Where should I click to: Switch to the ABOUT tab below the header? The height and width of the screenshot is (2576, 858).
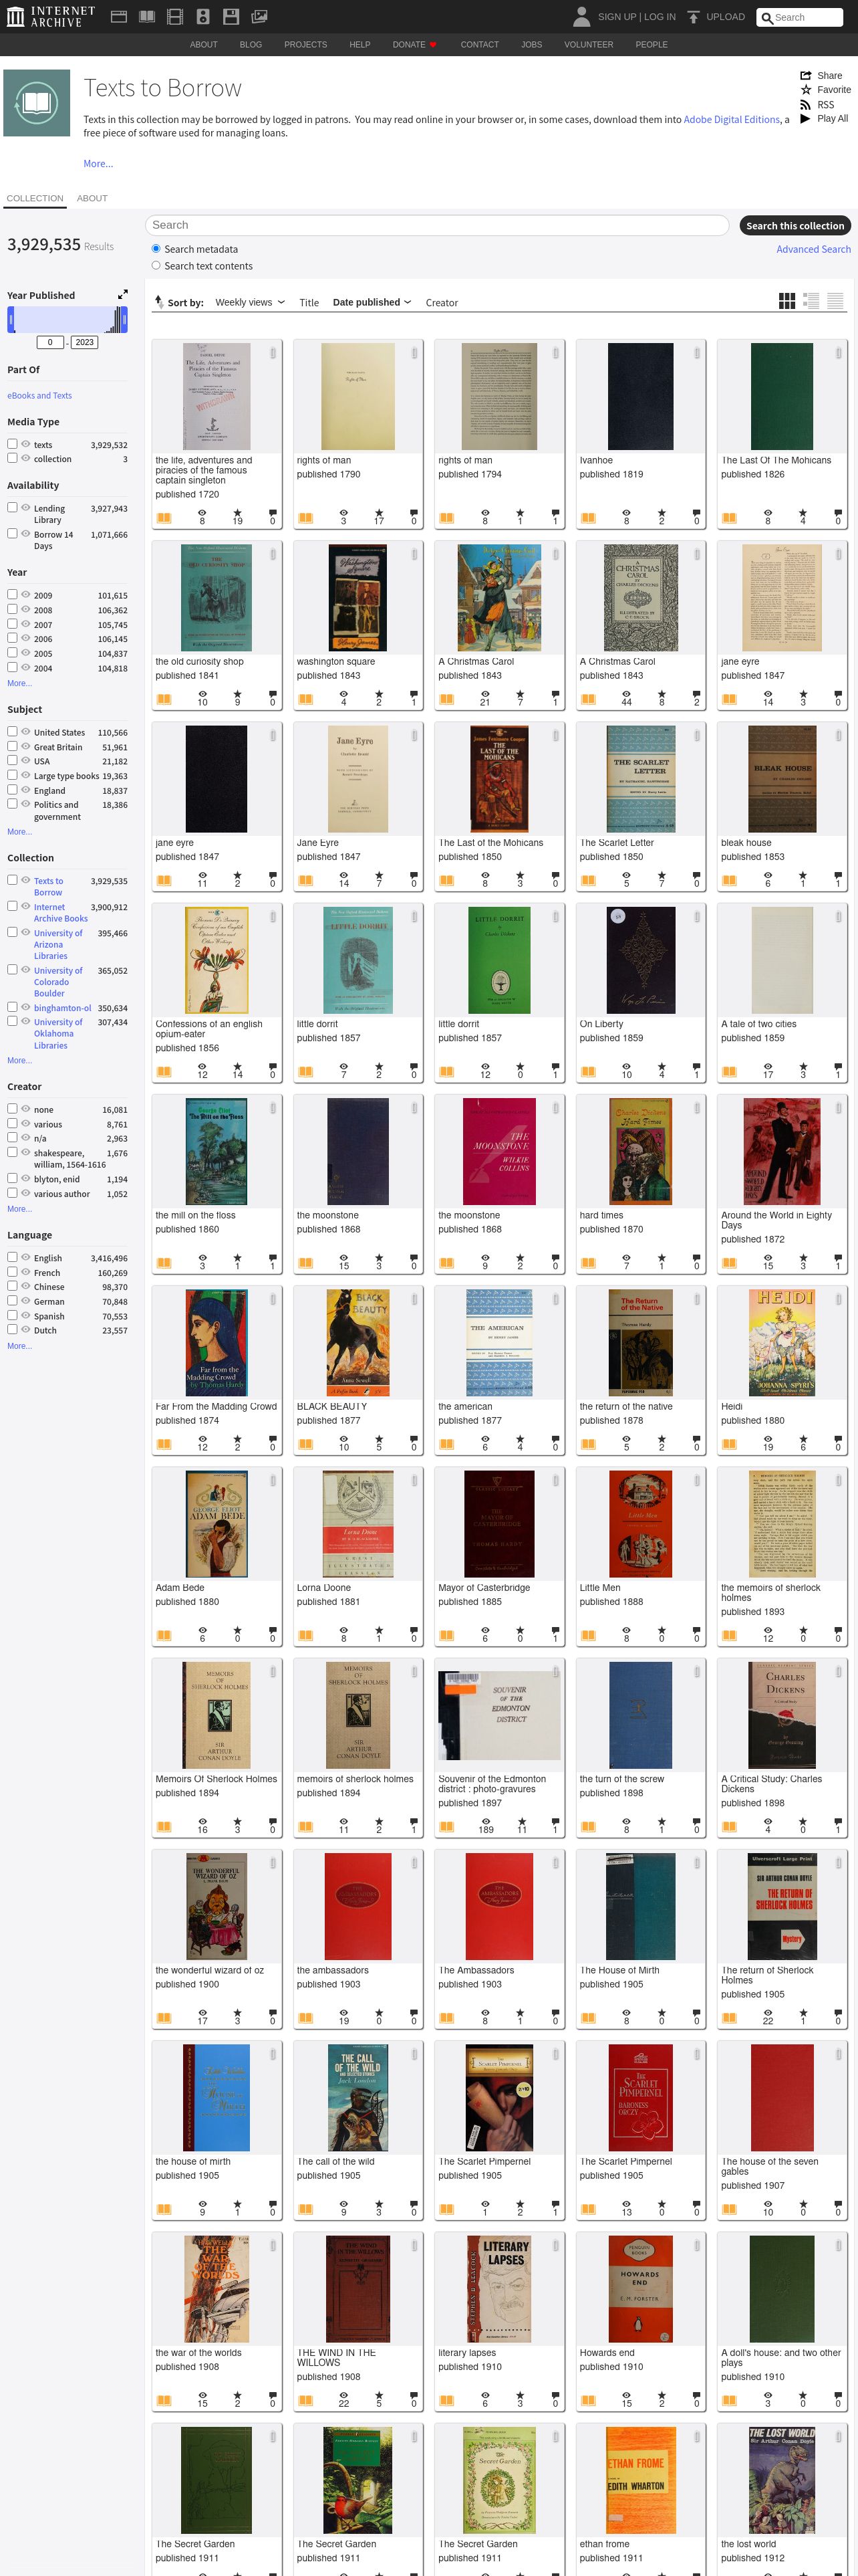pyautogui.click(x=92, y=198)
